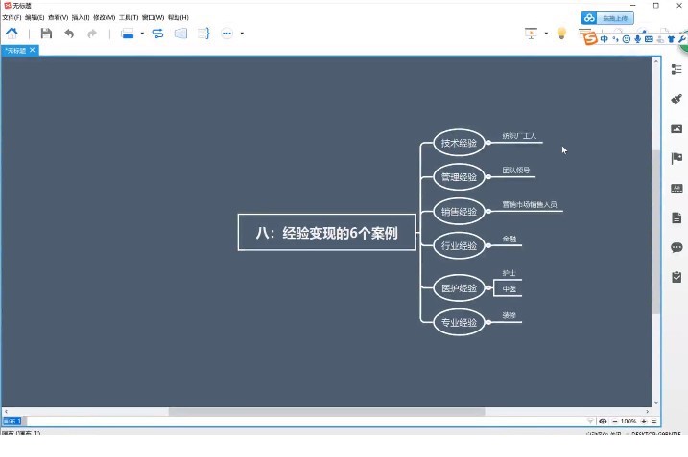Select the 护士 subtopic

pos(509,273)
